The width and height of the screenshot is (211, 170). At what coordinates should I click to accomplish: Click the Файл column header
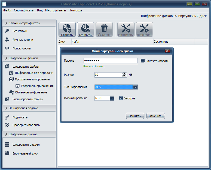point(112,42)
